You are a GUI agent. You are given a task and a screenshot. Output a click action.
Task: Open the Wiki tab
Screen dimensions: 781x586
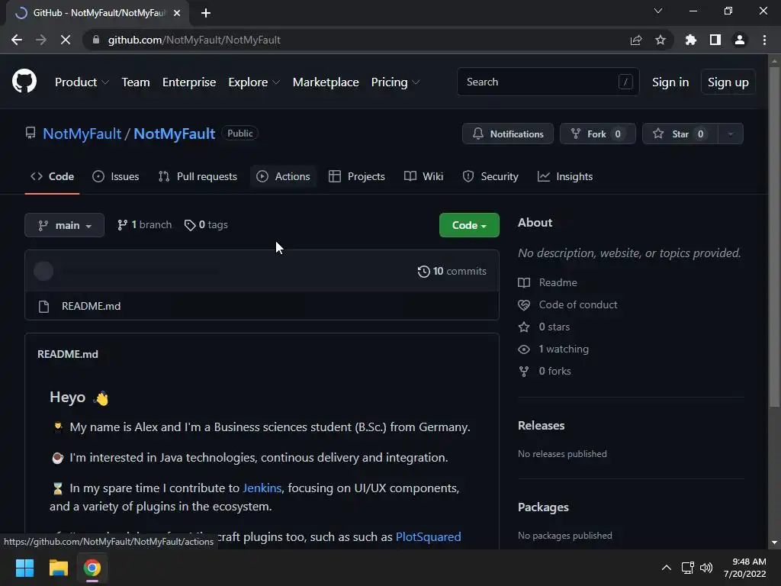pos(423,176)
